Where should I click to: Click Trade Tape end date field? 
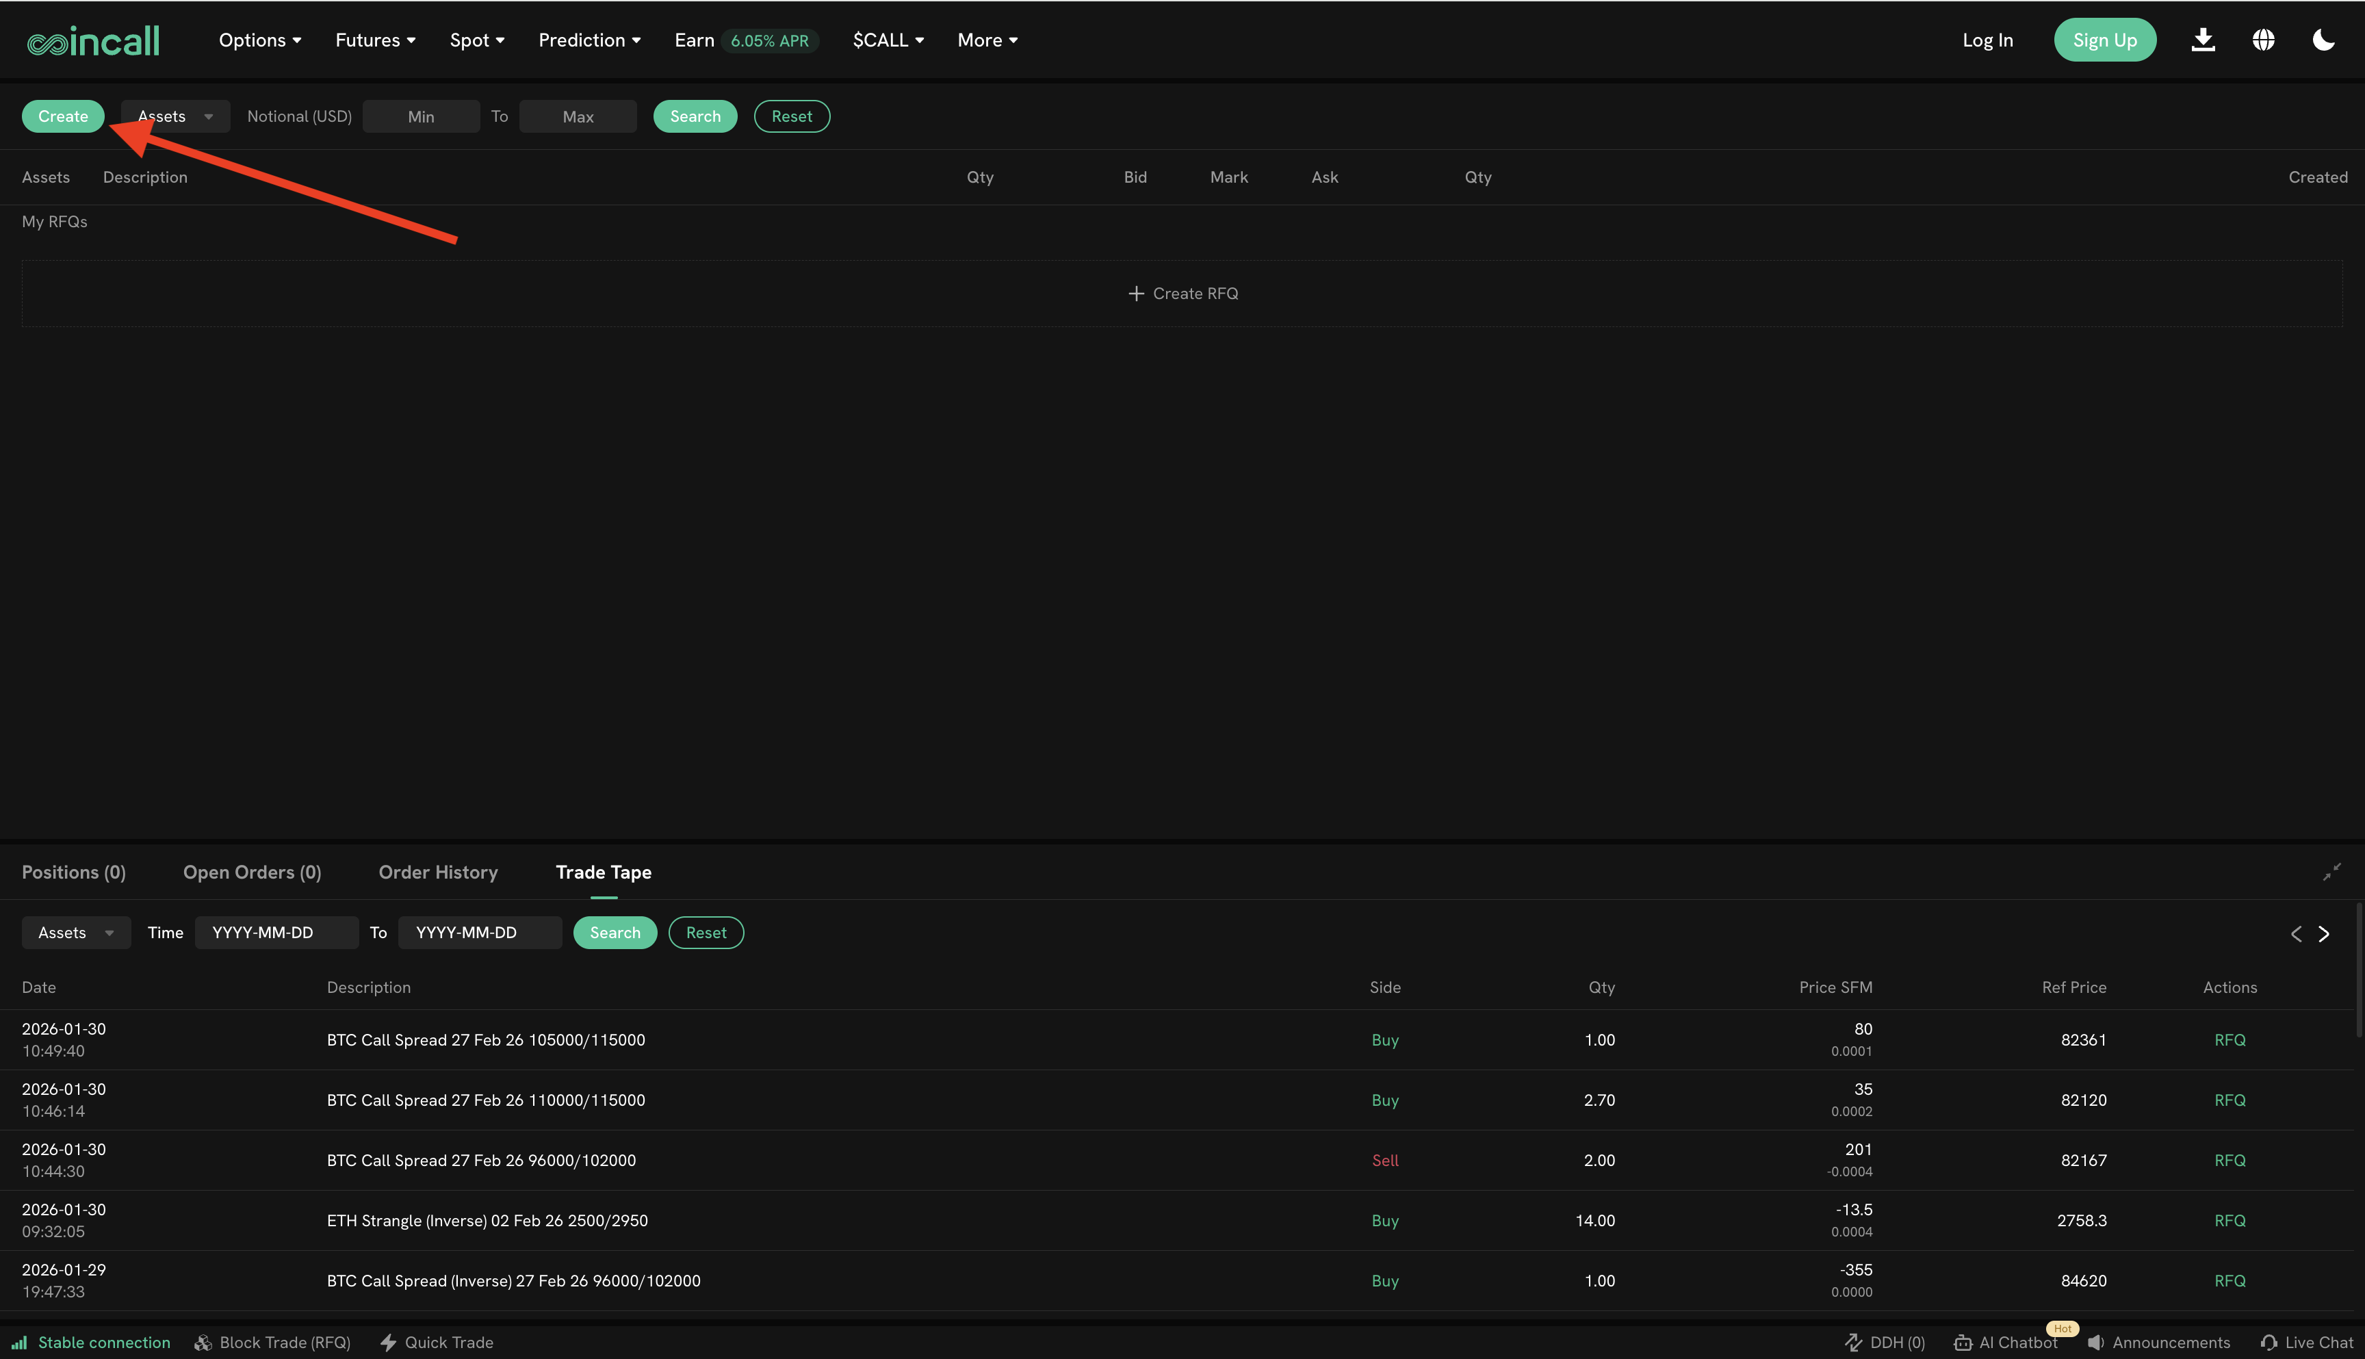[x=480, y=933]
